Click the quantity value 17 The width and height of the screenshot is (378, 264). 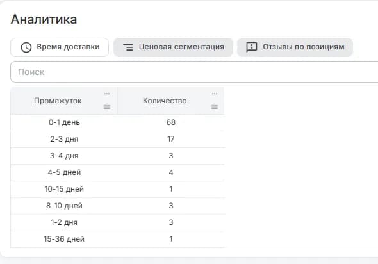pos(171,139)
